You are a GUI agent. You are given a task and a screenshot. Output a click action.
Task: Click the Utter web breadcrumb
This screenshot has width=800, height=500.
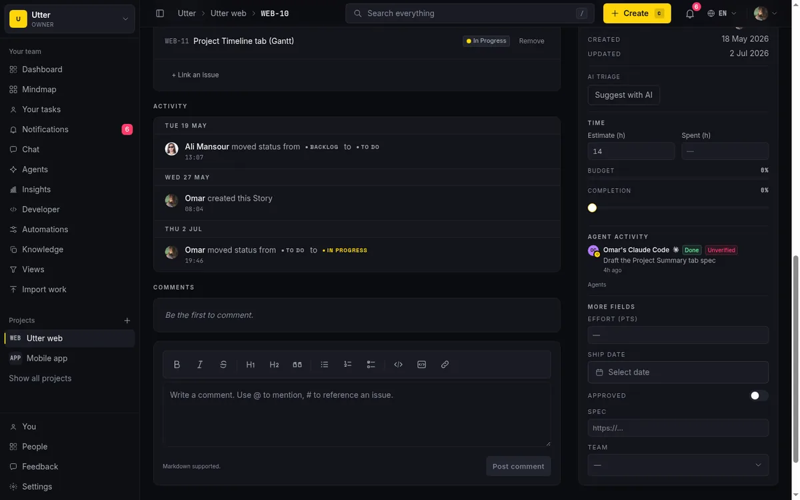point(228,13)
